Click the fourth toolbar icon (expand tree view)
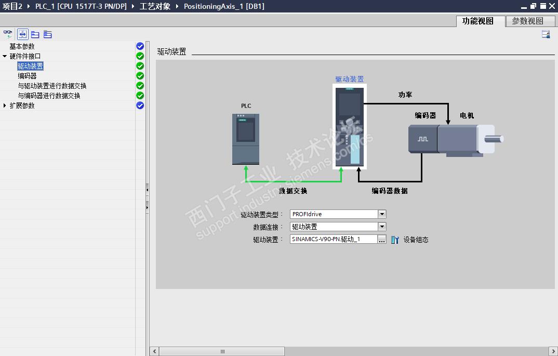558x356 pixels. tap(48, 34)
